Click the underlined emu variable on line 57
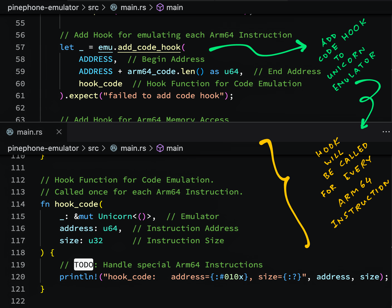 point(105,47)
